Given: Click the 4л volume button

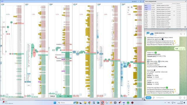Looking at the screenshot, I should (68, 96).
